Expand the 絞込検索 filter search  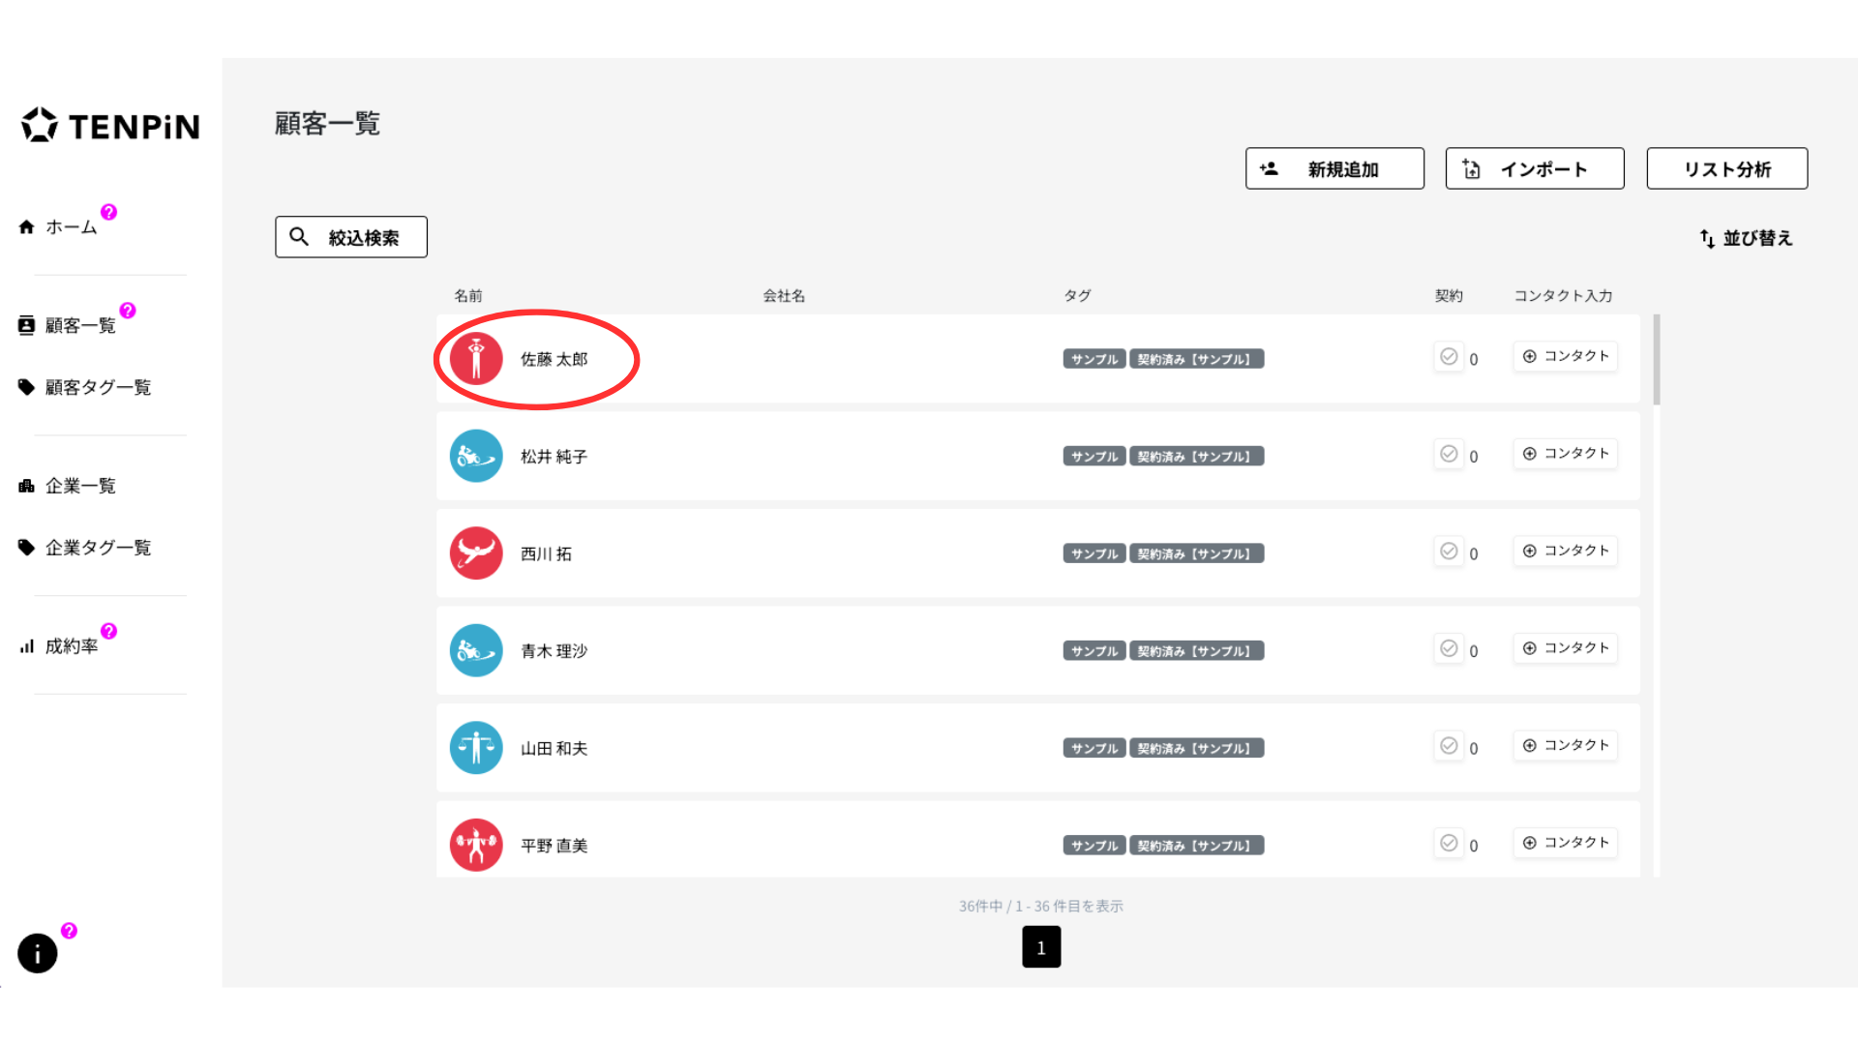point(351,237)
